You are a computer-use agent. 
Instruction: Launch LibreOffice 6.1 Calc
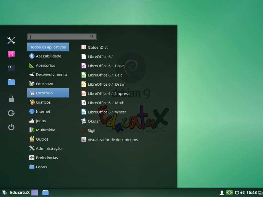point(102,75)
